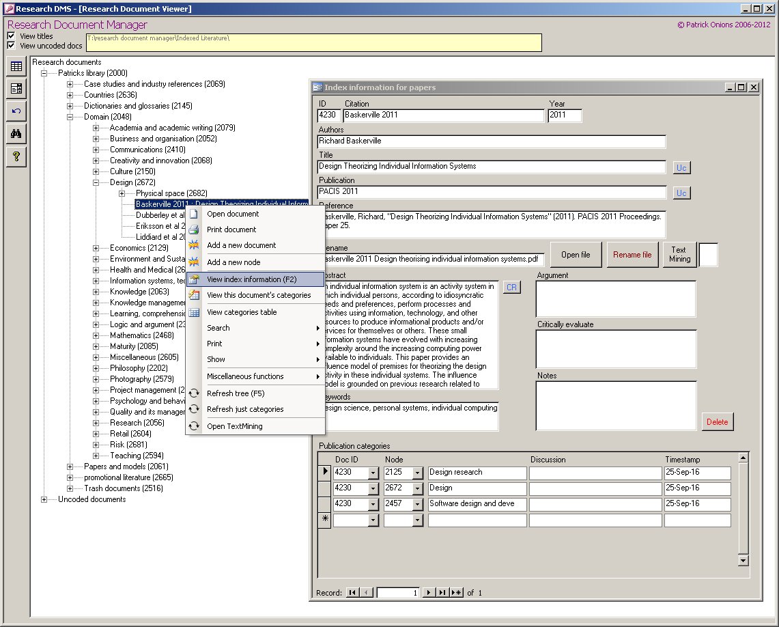Screen dimensions: 779x627
Task: Toggle the View uncoded docs checkbox
Action: click(11, 45)
